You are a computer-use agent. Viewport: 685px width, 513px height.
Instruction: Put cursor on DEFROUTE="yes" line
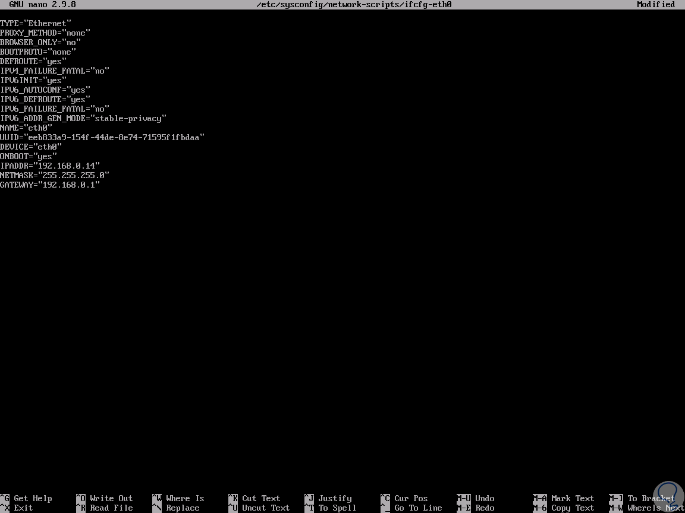(x=33, y=62)
